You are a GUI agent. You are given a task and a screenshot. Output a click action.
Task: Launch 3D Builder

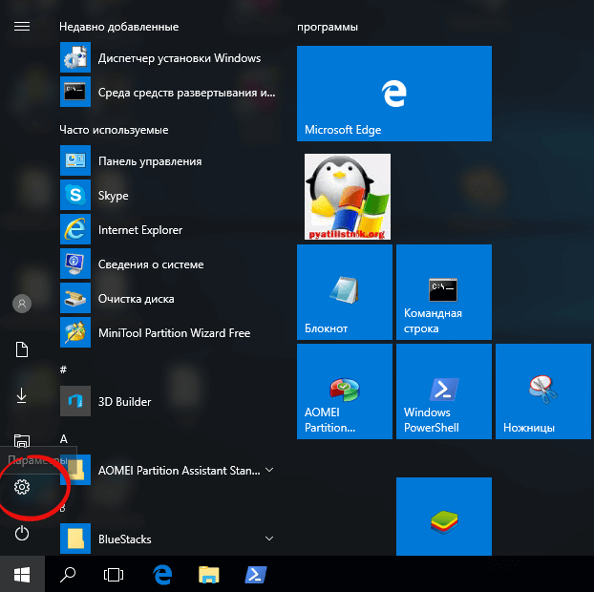tap(168, 401)
